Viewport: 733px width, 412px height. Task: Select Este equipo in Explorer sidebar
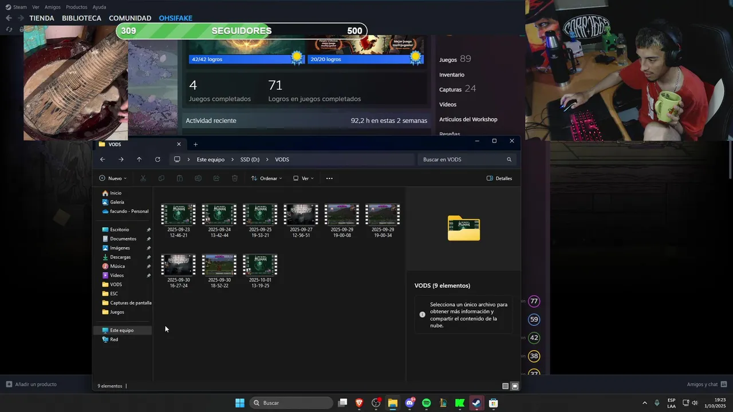[122, 330]
